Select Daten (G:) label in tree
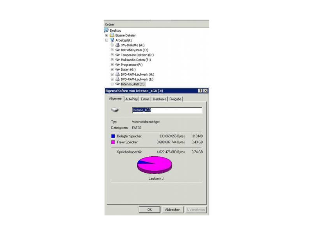The image size is (313, 235). (128, 70)
